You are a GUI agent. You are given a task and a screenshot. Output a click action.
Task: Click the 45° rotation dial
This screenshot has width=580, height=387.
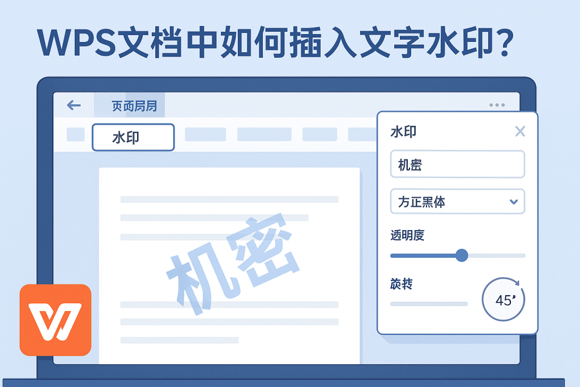click(x=504, y=299)
